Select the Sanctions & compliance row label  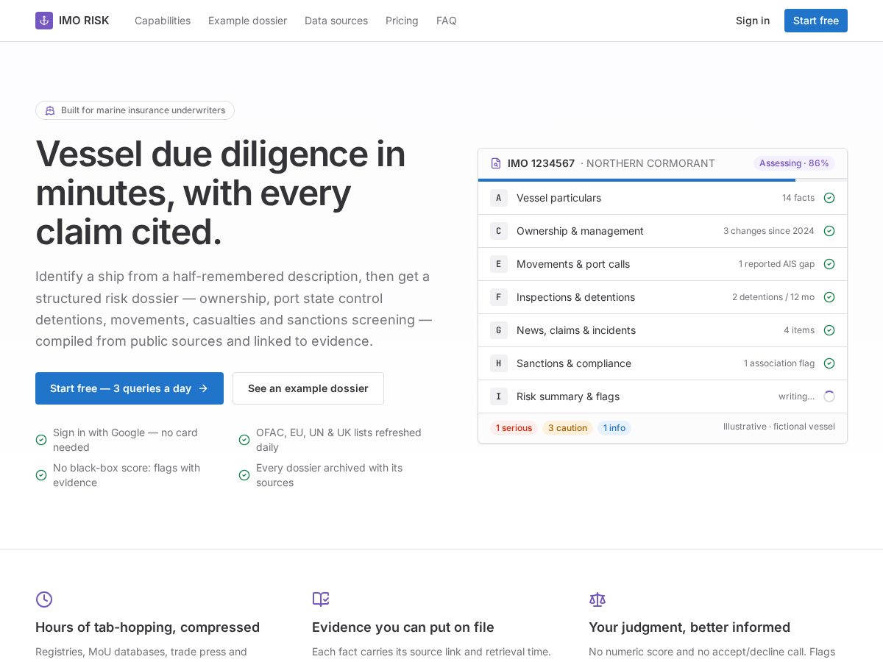(574, 363)
